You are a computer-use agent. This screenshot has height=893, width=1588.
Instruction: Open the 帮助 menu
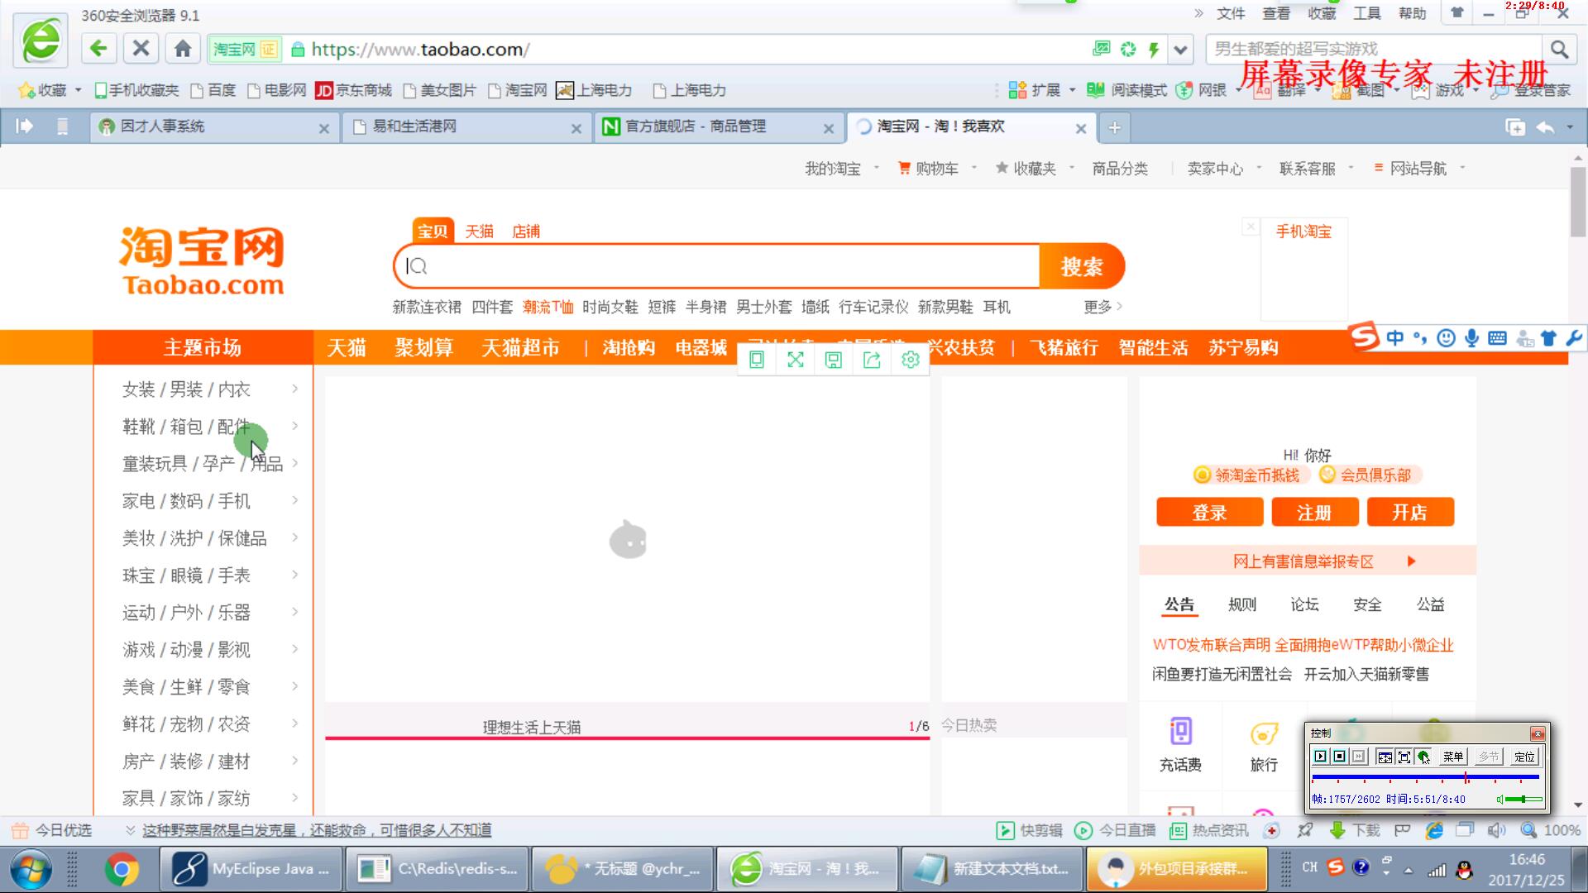tap(1412, 13)
